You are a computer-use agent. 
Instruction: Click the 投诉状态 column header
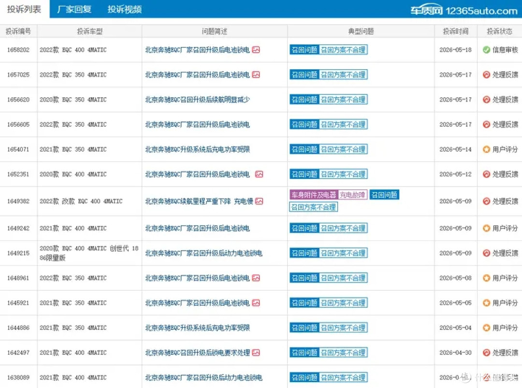[499, 31]
